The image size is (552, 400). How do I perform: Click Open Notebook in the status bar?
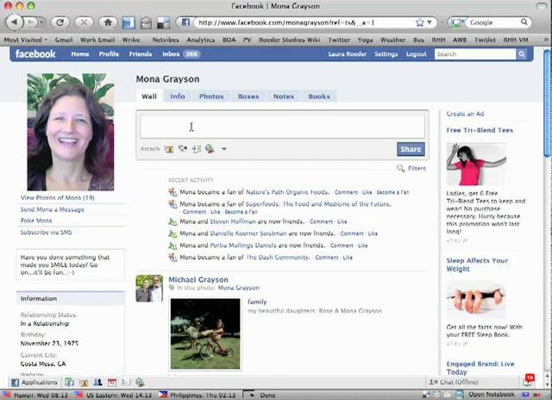491,395
